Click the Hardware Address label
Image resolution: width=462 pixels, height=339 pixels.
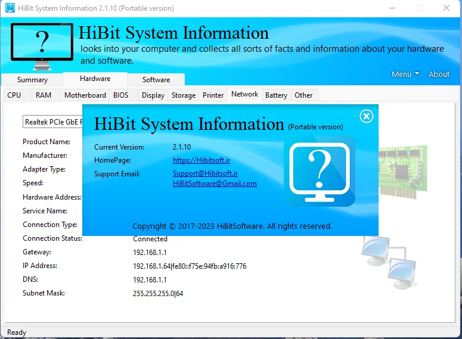pos(52,197)
